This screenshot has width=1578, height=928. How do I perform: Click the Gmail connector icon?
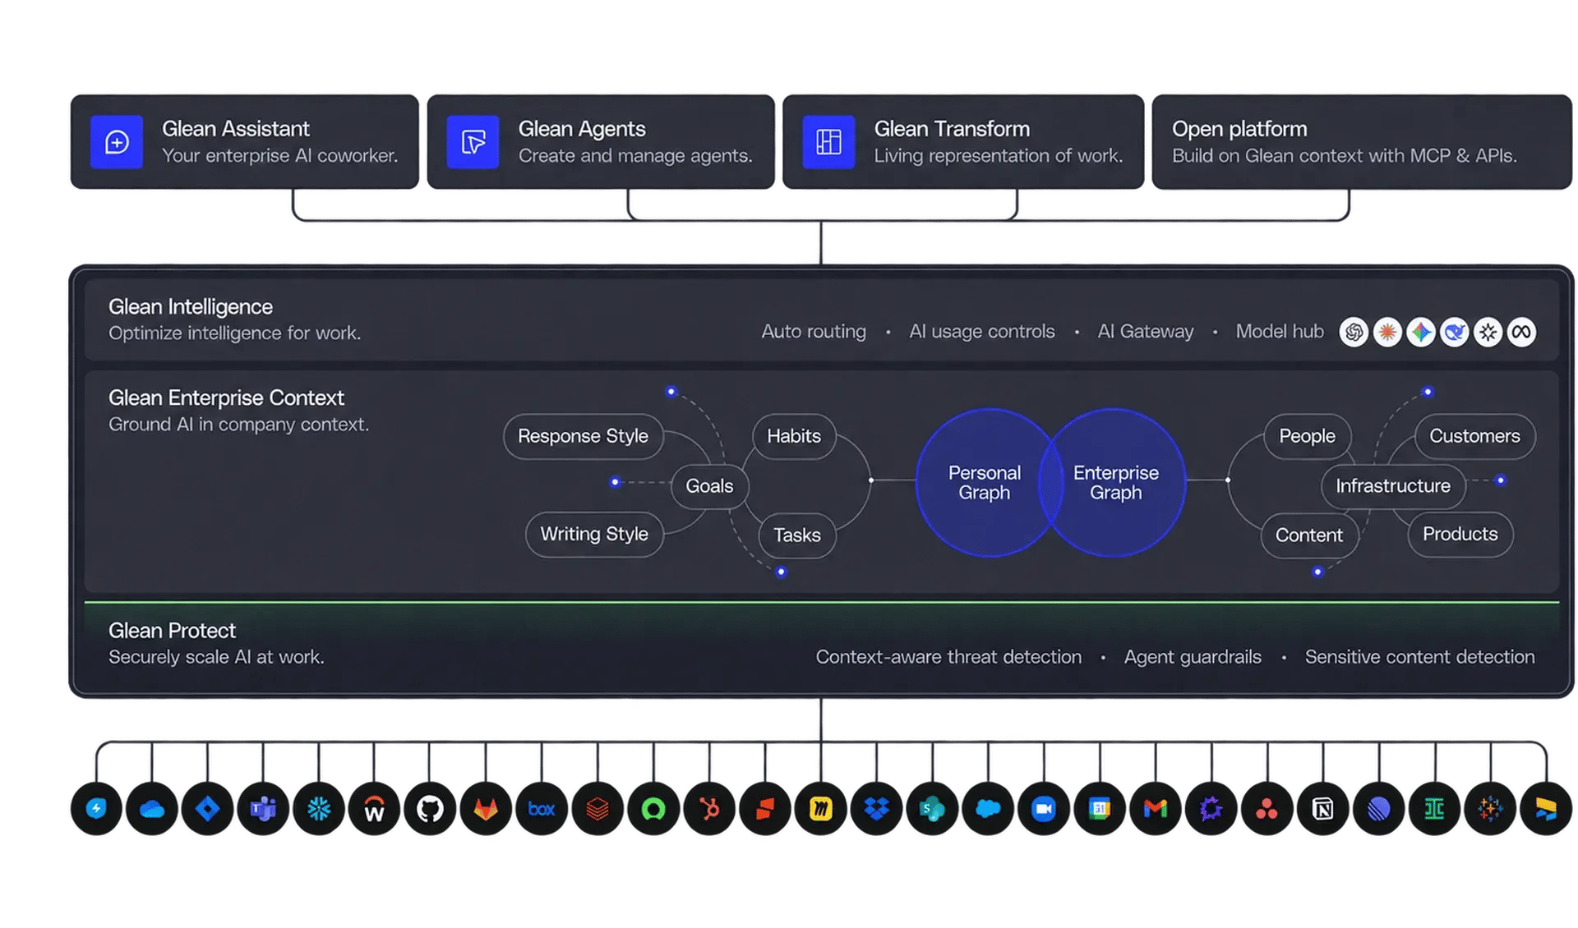[1156, 809]
